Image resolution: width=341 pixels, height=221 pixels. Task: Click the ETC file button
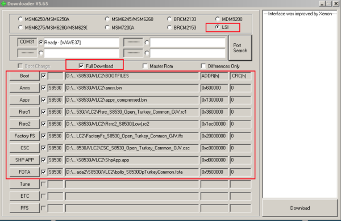pyautogui.click(x=24, y=196)
